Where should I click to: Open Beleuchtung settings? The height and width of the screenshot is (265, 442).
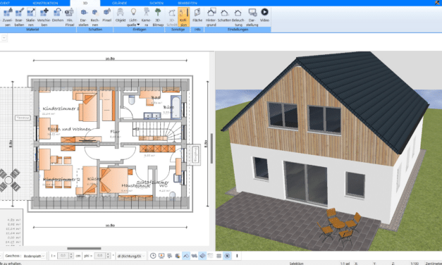(x=238, y=17)
